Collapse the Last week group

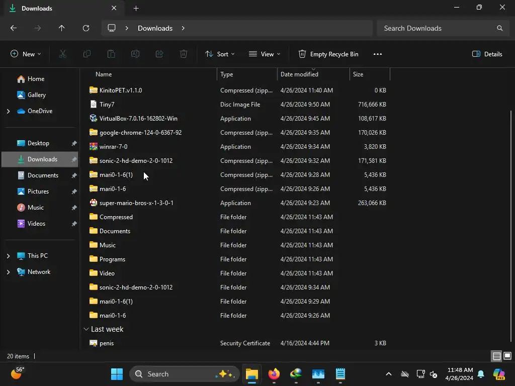pos(86,329)
